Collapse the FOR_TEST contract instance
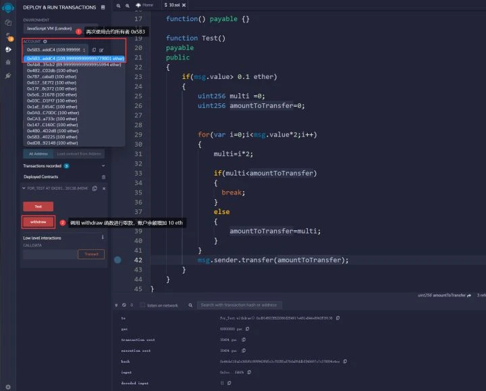Viewport: 486px width, 391px height. tap(24, 188)
